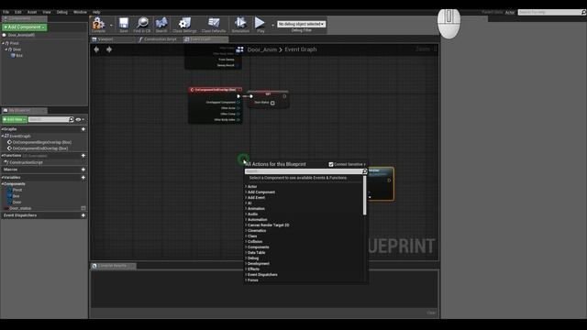Click OnComponentEndOverlap event node header
Image resolution: width=587 pixels, height=330 pixels.
216,90
